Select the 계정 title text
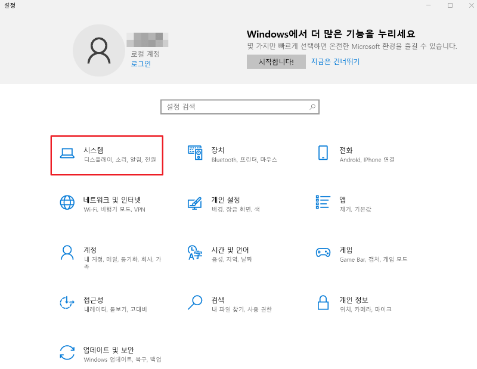Image resolution: width=477 pixels, height=369 pixels. (x=90, y=250)
